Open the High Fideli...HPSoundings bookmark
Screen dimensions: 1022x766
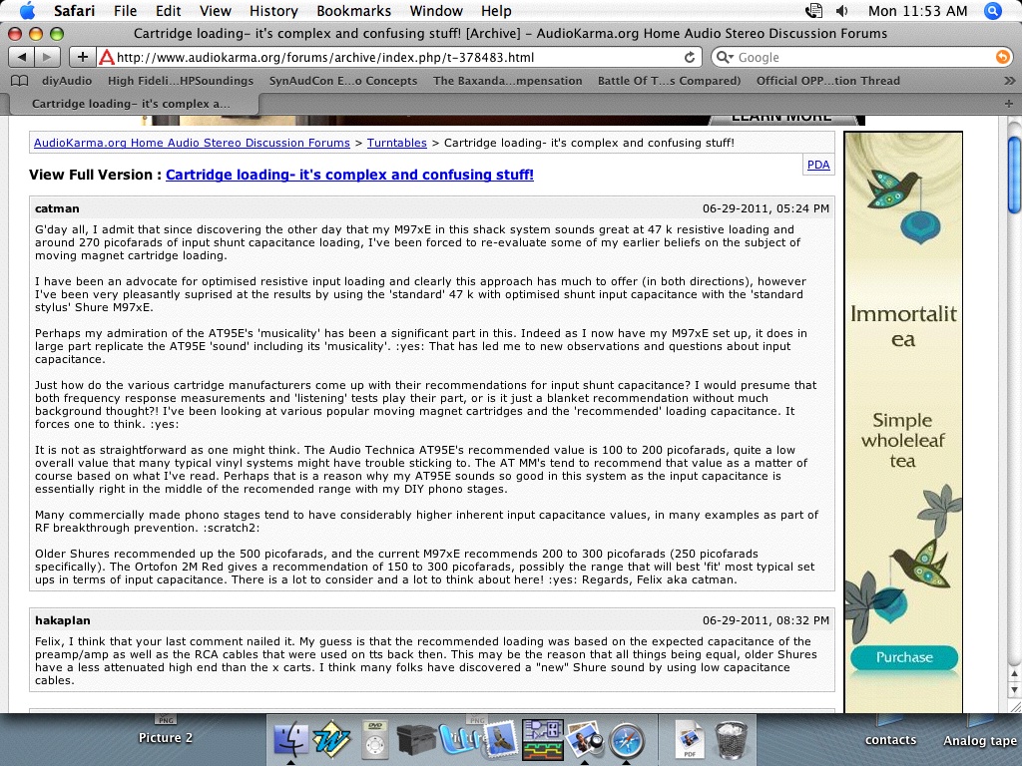(x=181, y=81)
